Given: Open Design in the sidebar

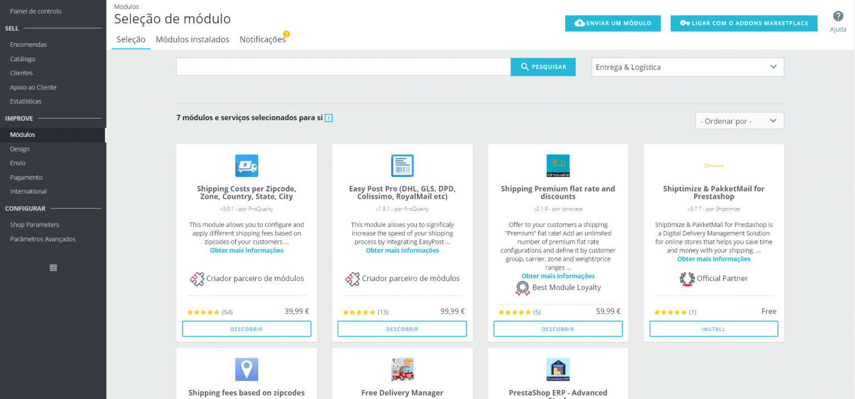Looking at the screenshot, I should click(x=19, y=149).
